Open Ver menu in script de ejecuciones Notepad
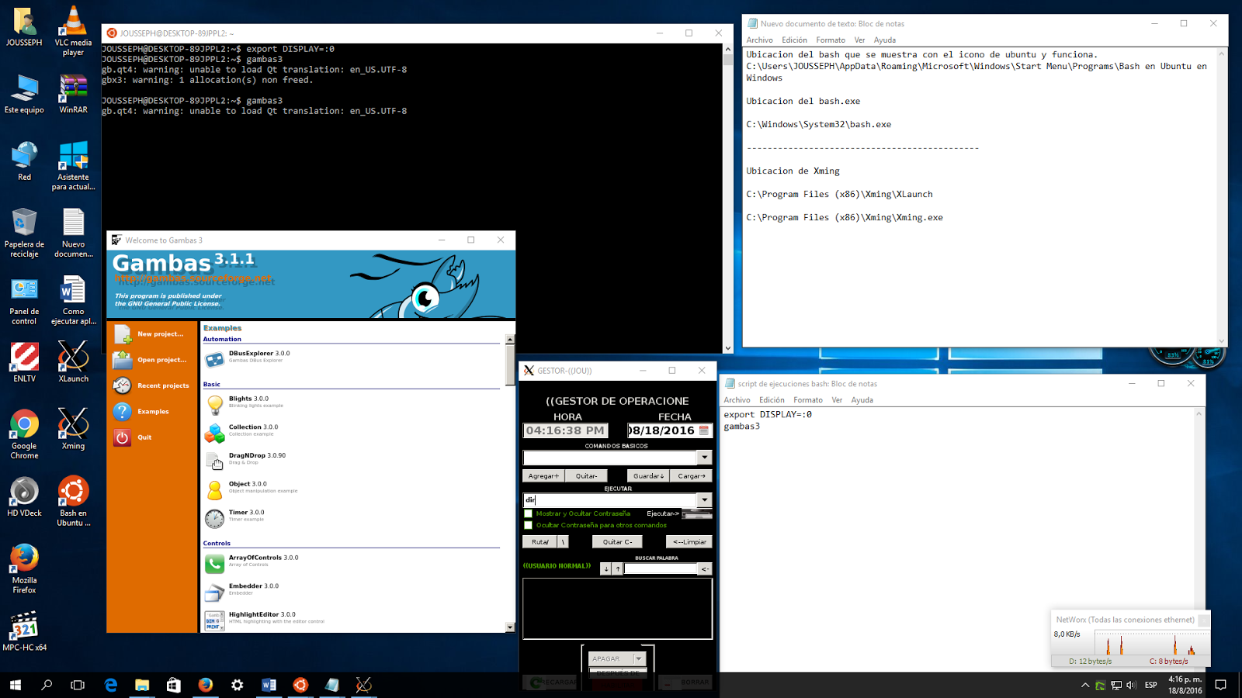This screenshot has height=698, width=1242. pyautogui.click(x=837, y=400)
